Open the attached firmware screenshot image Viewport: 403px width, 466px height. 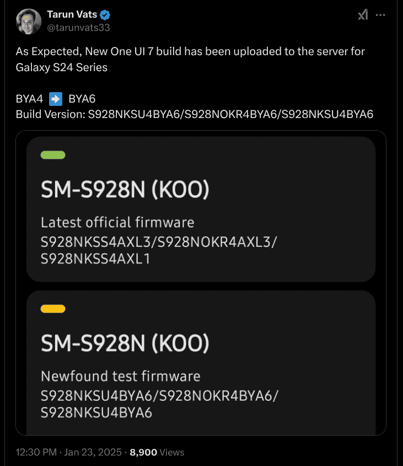(x=201, y=283)
